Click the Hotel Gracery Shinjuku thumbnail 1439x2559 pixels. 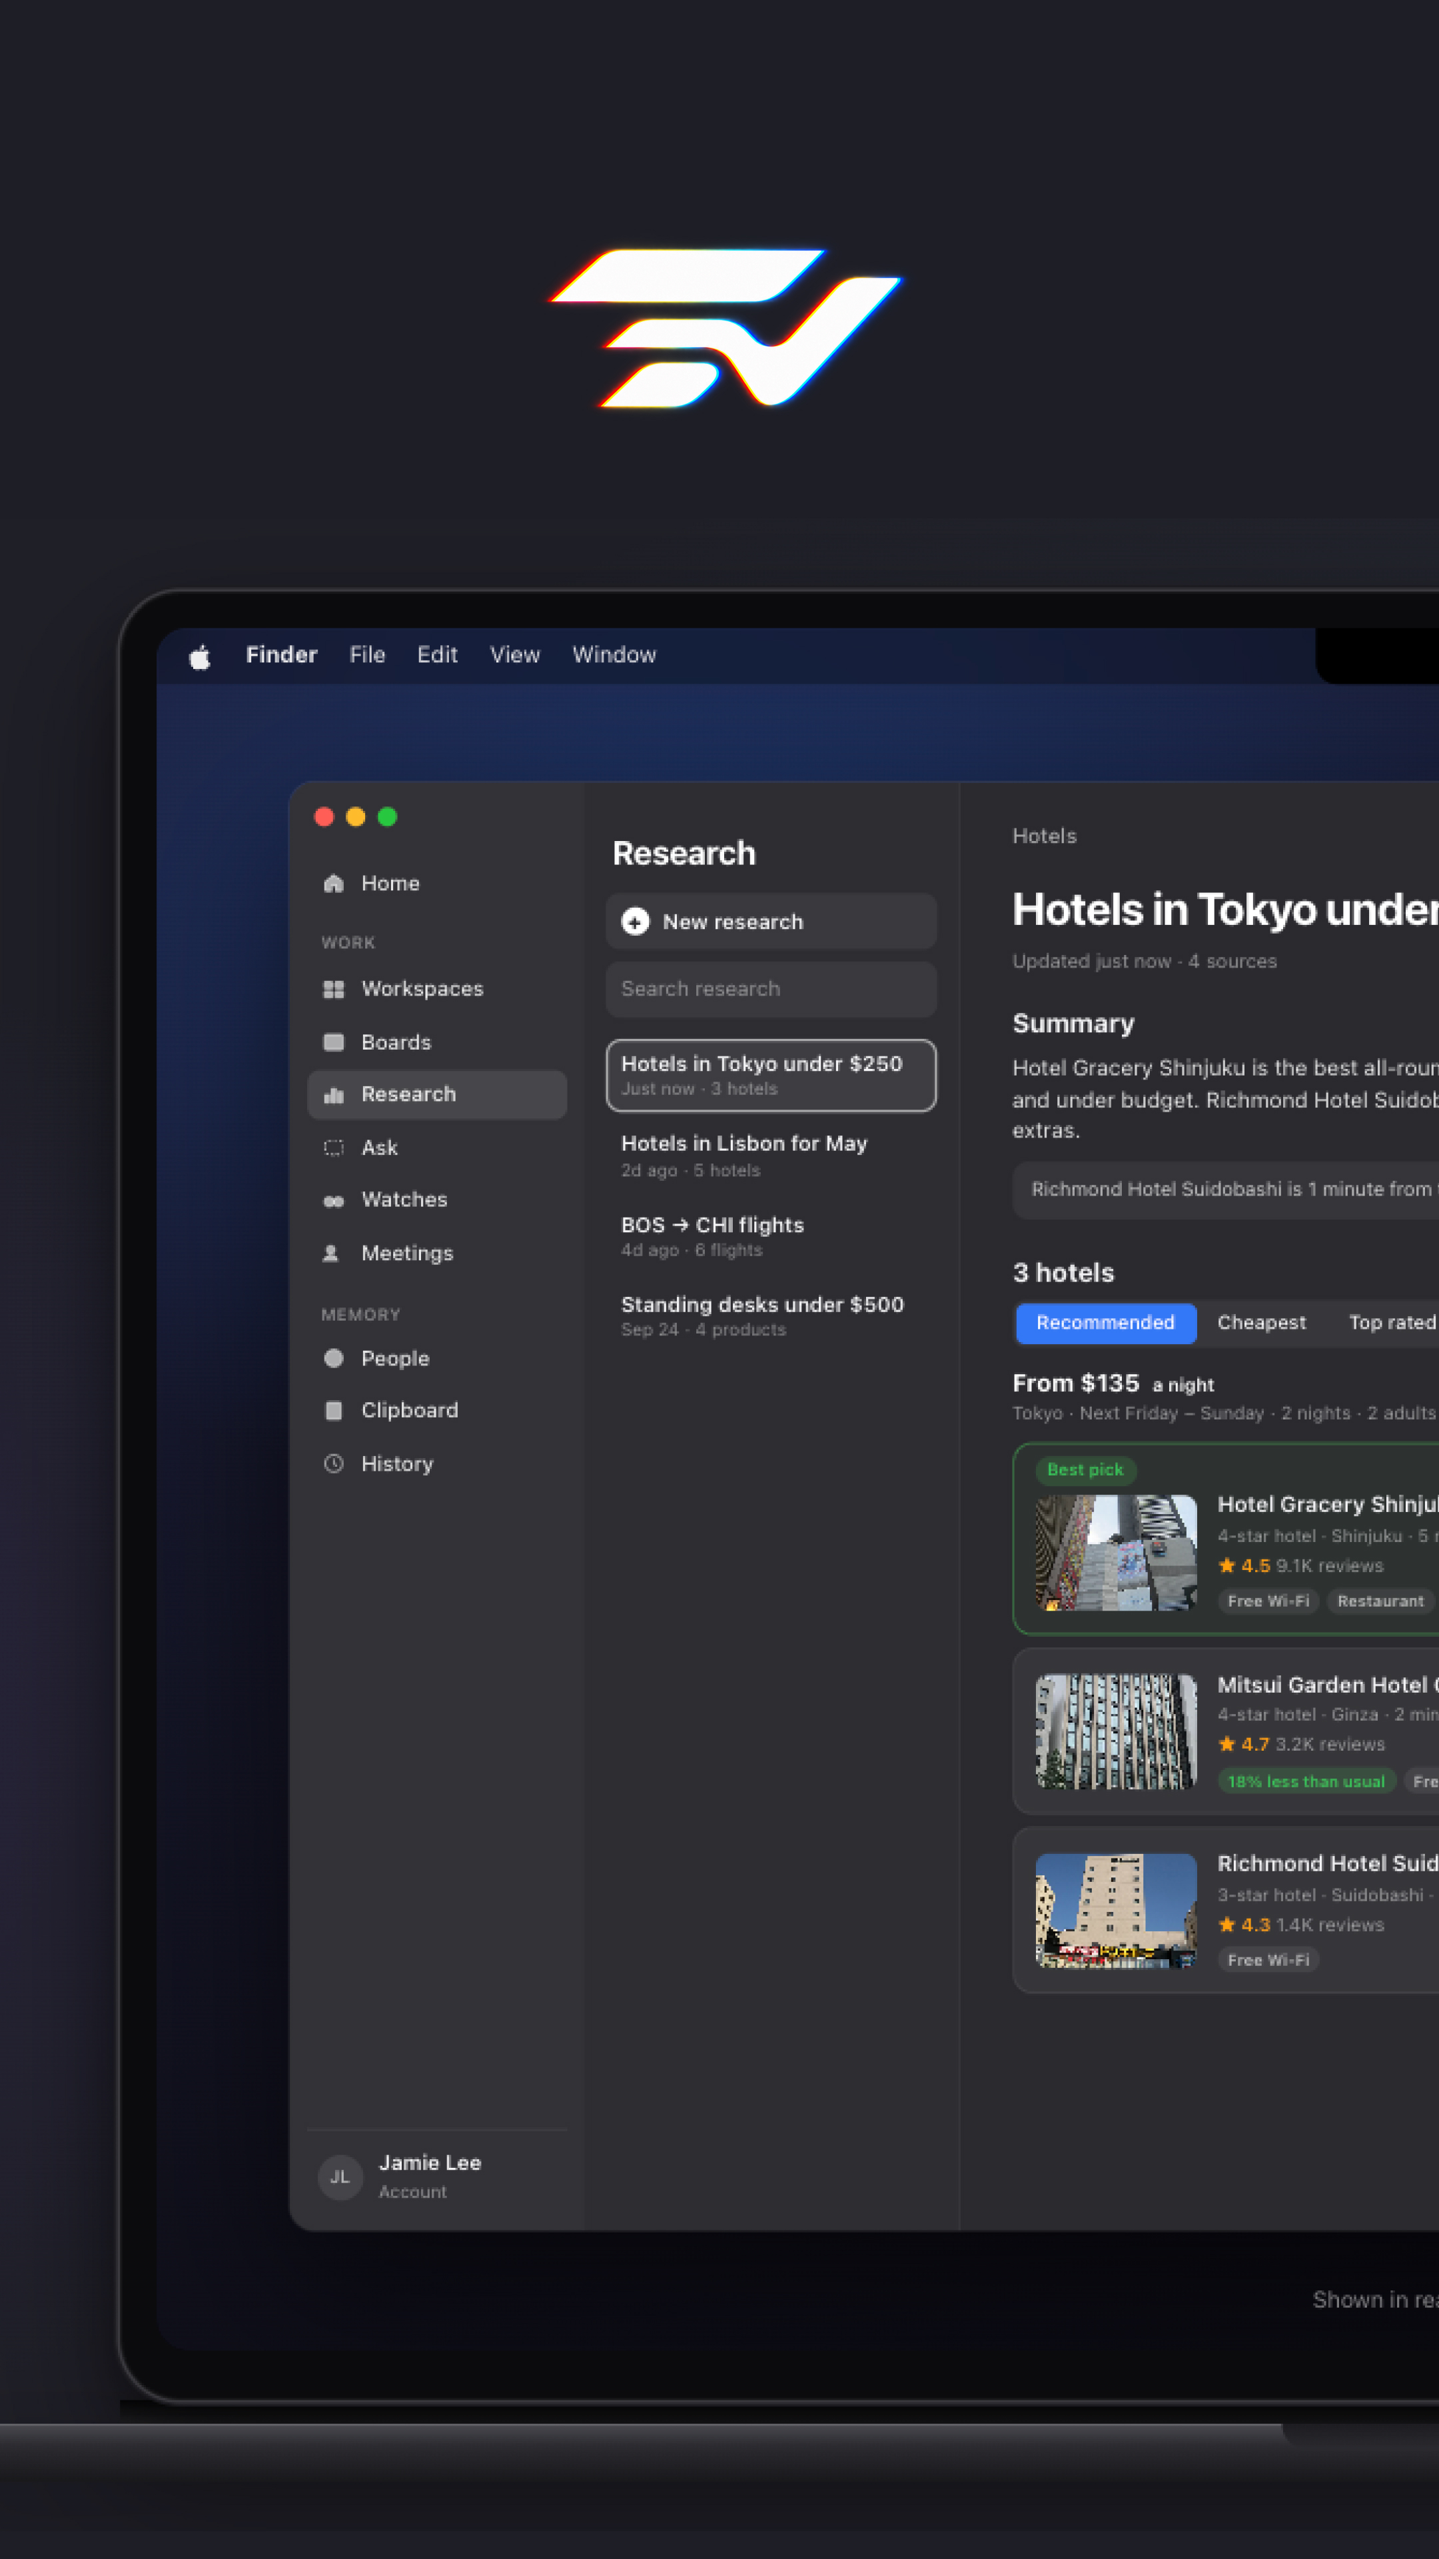point(1117,1551)
